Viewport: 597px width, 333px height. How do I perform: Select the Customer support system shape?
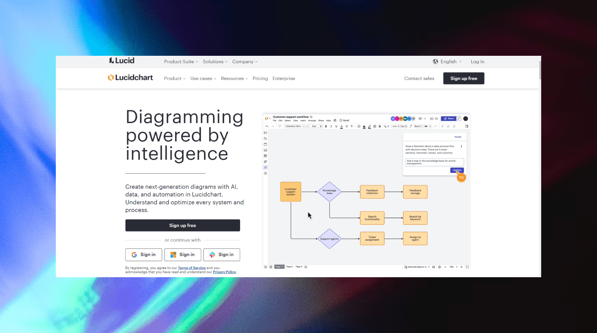point(290,192)
